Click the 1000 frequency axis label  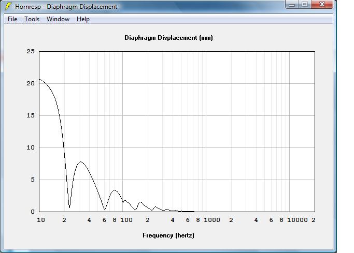212,220
